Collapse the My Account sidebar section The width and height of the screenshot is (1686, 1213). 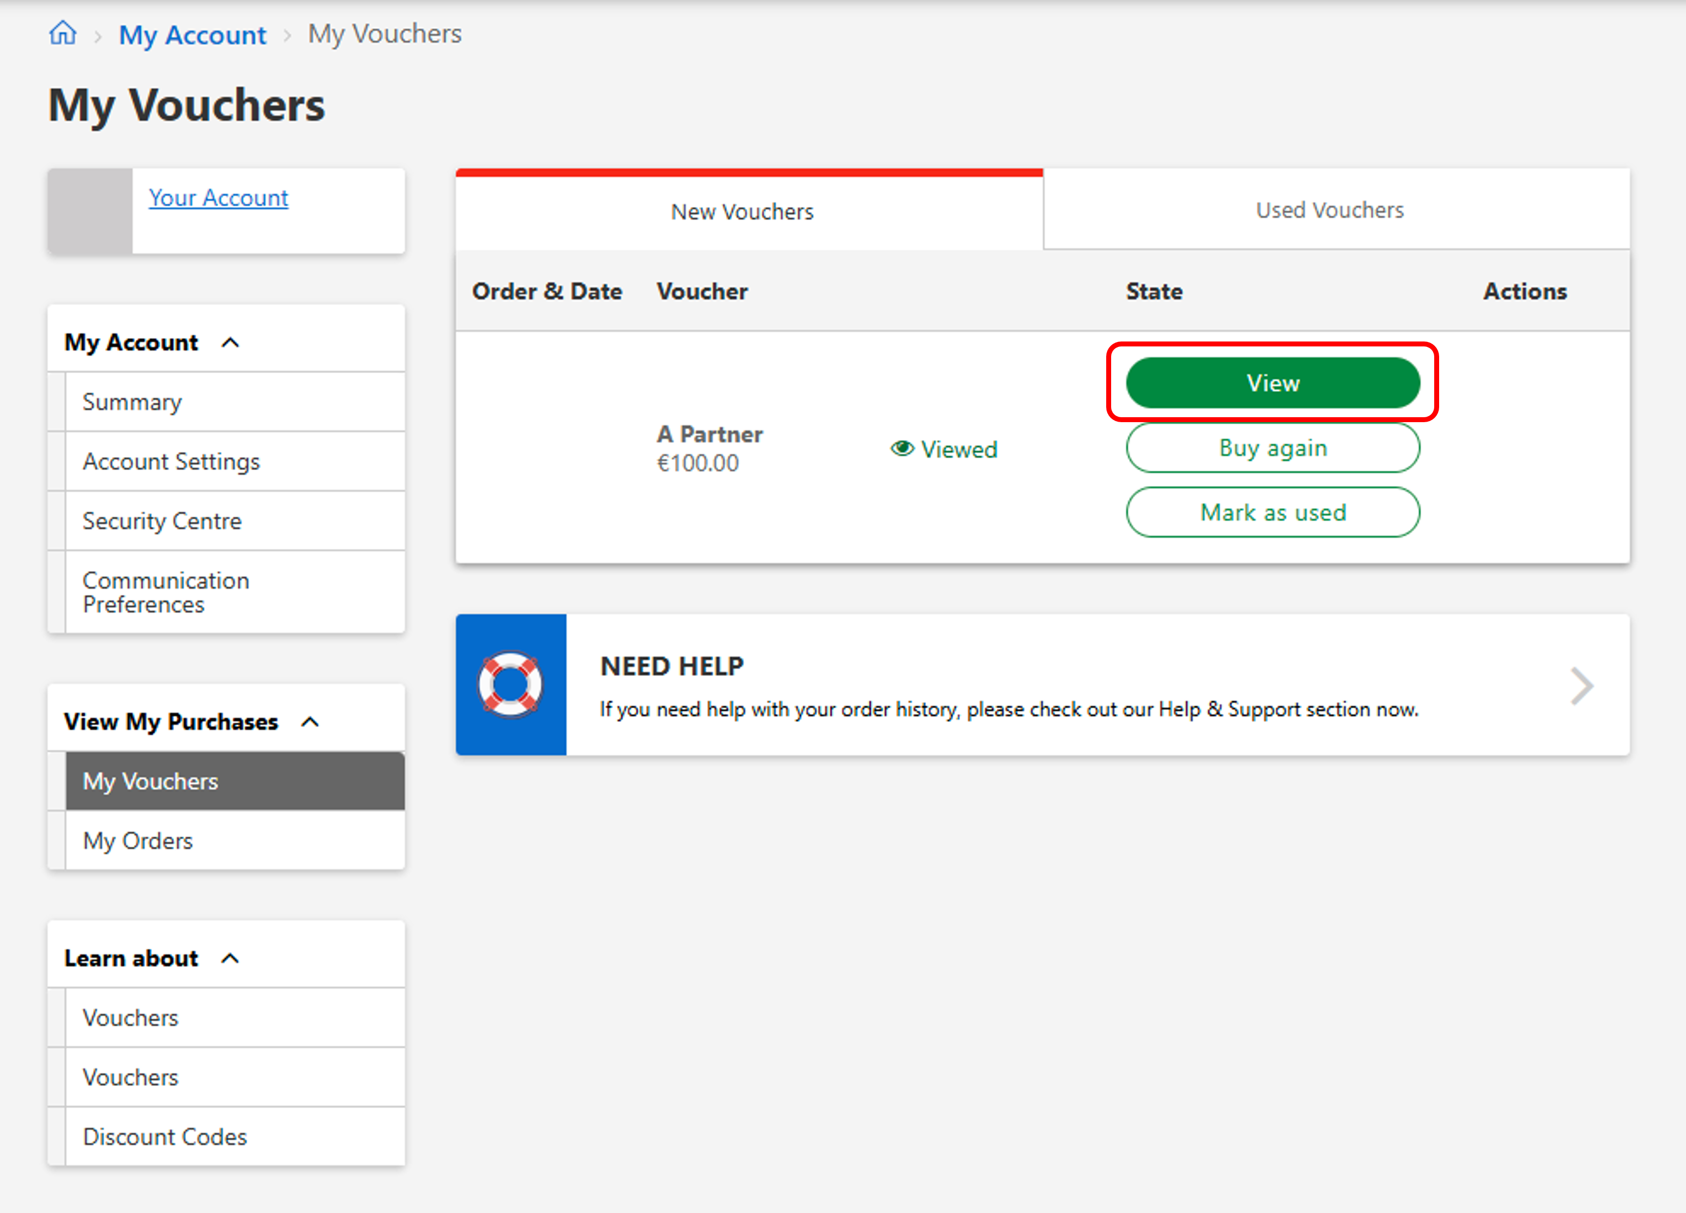231,343
